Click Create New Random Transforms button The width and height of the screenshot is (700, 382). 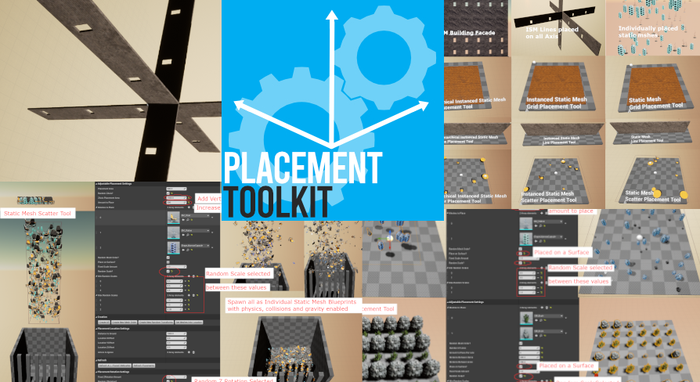point(157,323)
